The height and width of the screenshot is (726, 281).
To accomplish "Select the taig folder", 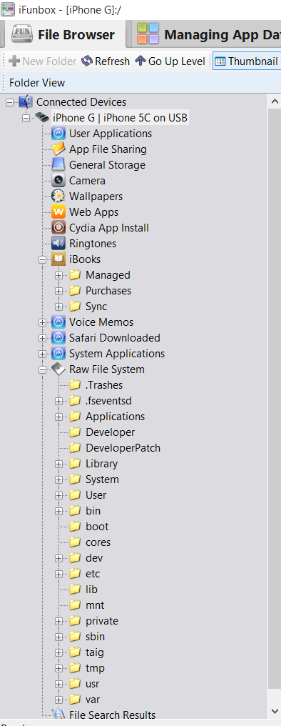I will pos(94,653).
